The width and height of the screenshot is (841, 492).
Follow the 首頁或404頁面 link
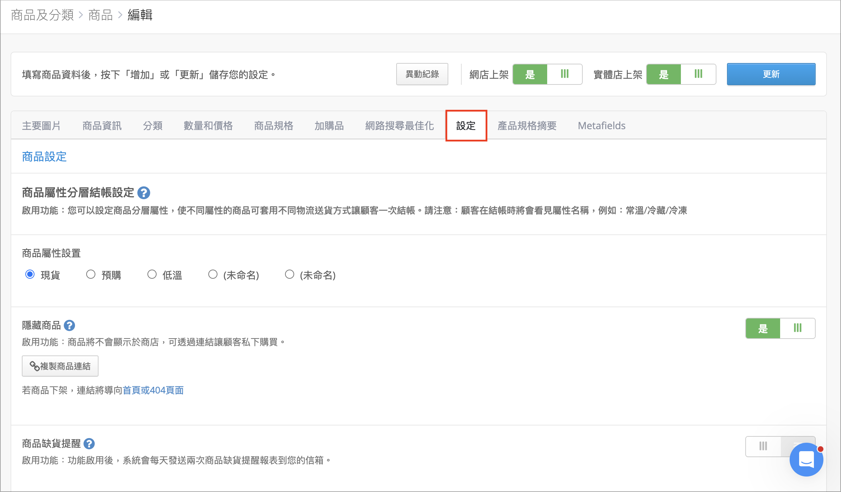click(153, 390)
